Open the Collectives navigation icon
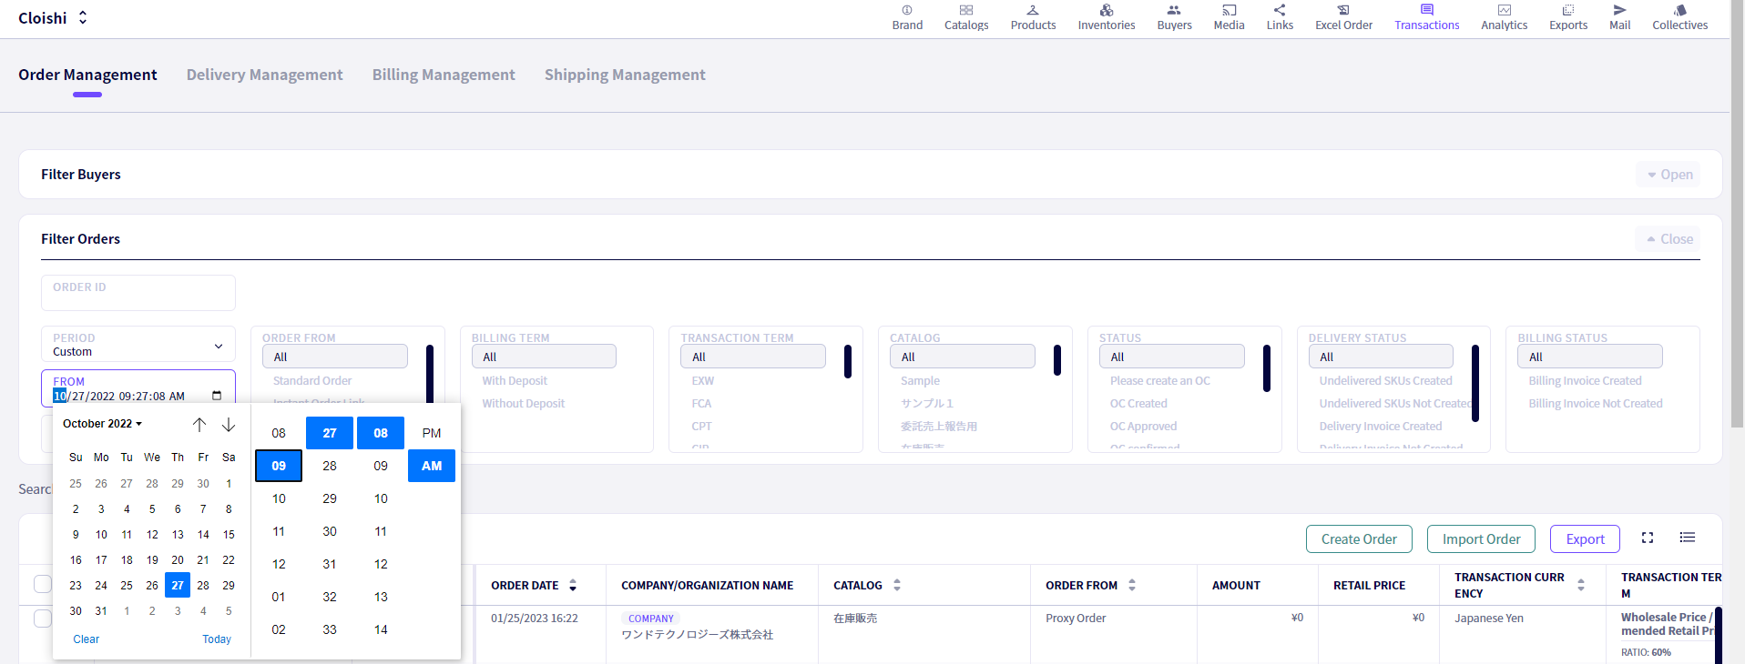Screen dimensions: 1745x664 [1680, 11]
